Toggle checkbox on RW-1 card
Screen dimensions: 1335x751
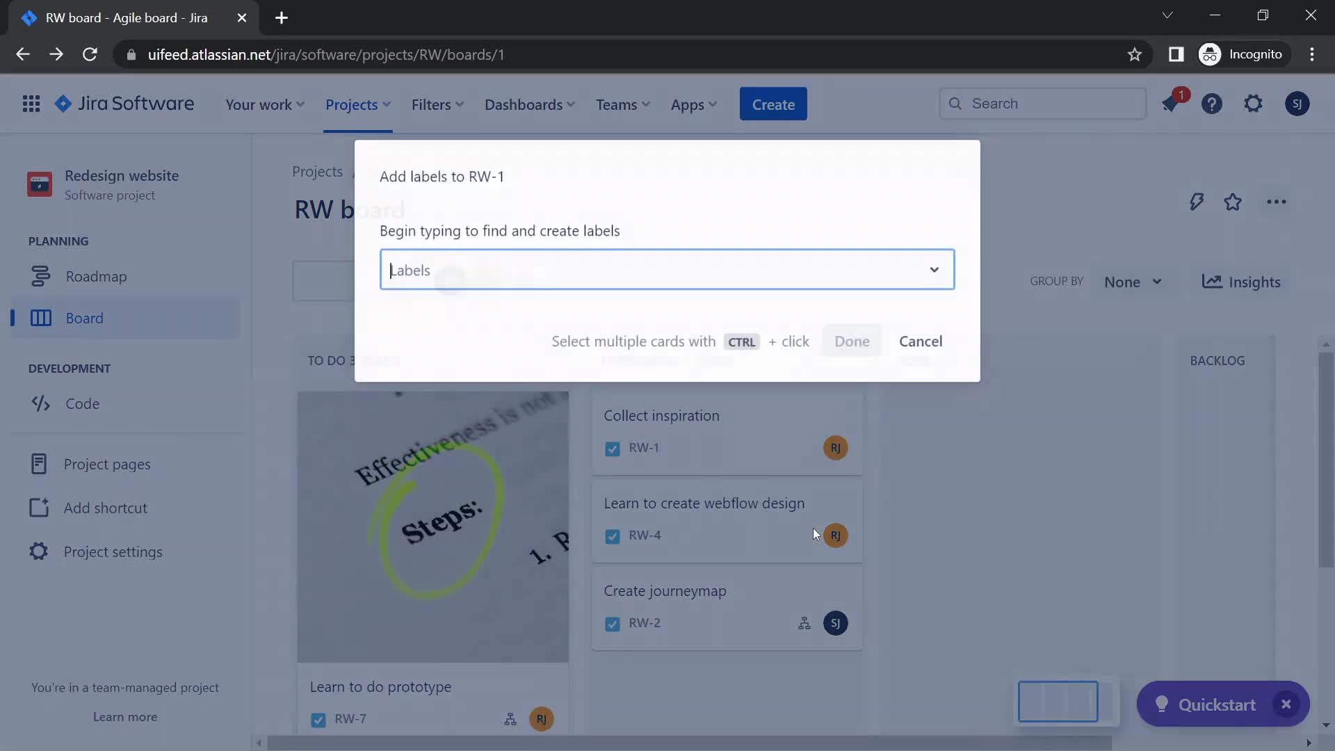coord(612,448)
